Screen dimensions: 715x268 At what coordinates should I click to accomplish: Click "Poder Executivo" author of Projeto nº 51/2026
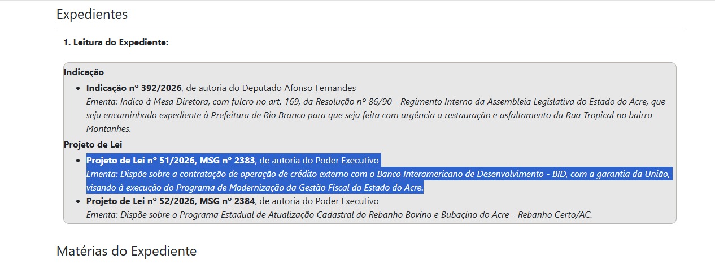coord(347,159)
